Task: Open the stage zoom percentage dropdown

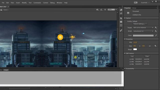Action: click(x=116, y=9)
